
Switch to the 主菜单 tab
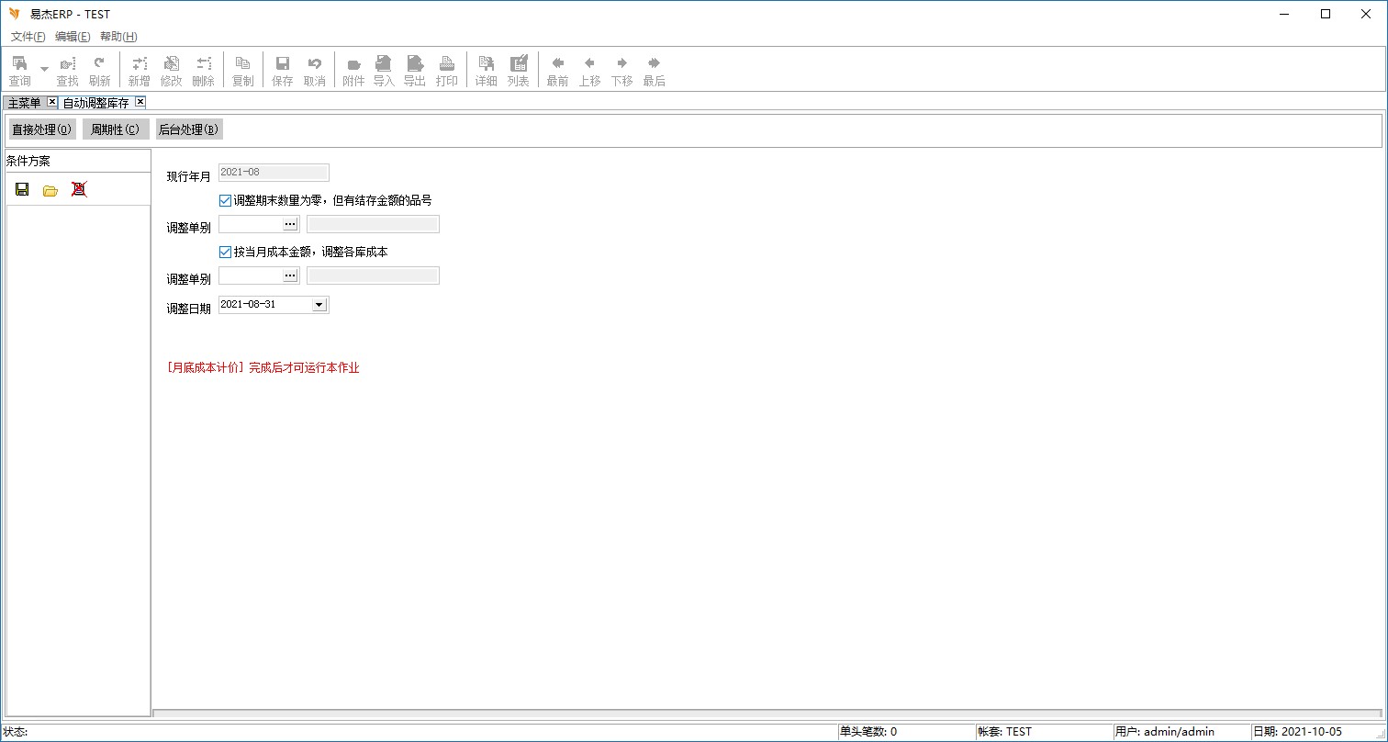[24, 103]
